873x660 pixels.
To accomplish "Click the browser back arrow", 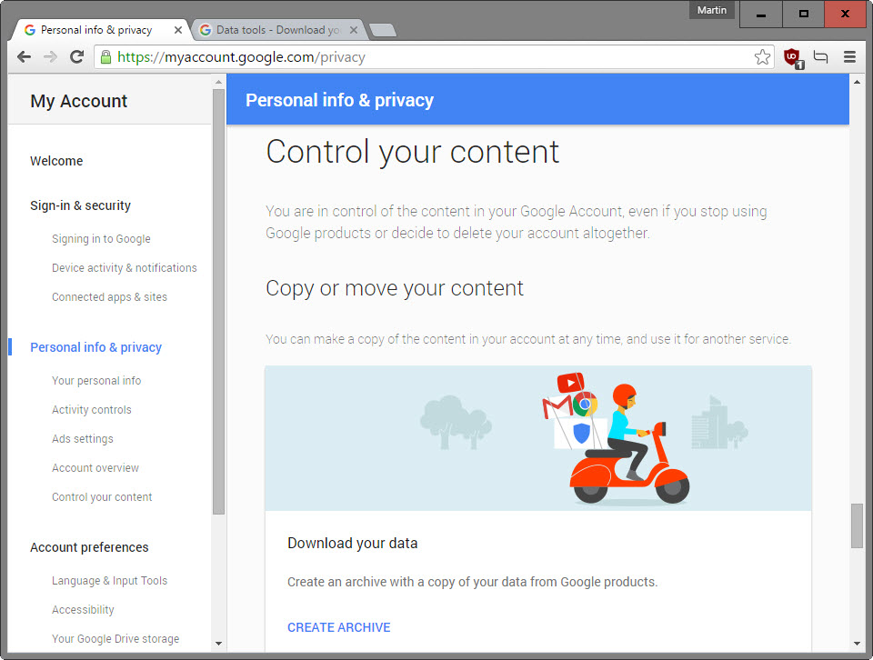I will pos(24,56).
